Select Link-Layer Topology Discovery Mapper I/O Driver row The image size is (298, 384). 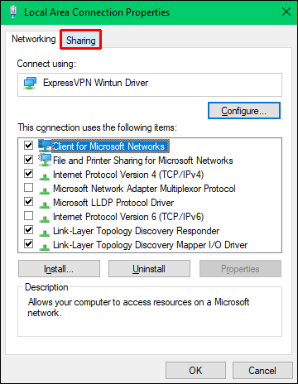(x=151, y=245)
